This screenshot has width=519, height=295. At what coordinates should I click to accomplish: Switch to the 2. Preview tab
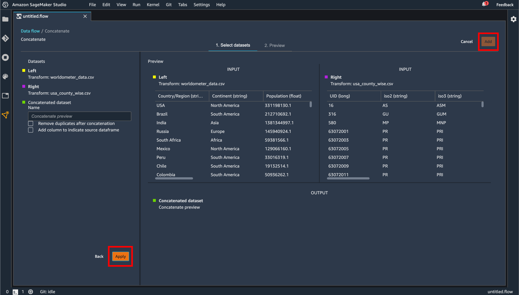(x=274, y=45)
